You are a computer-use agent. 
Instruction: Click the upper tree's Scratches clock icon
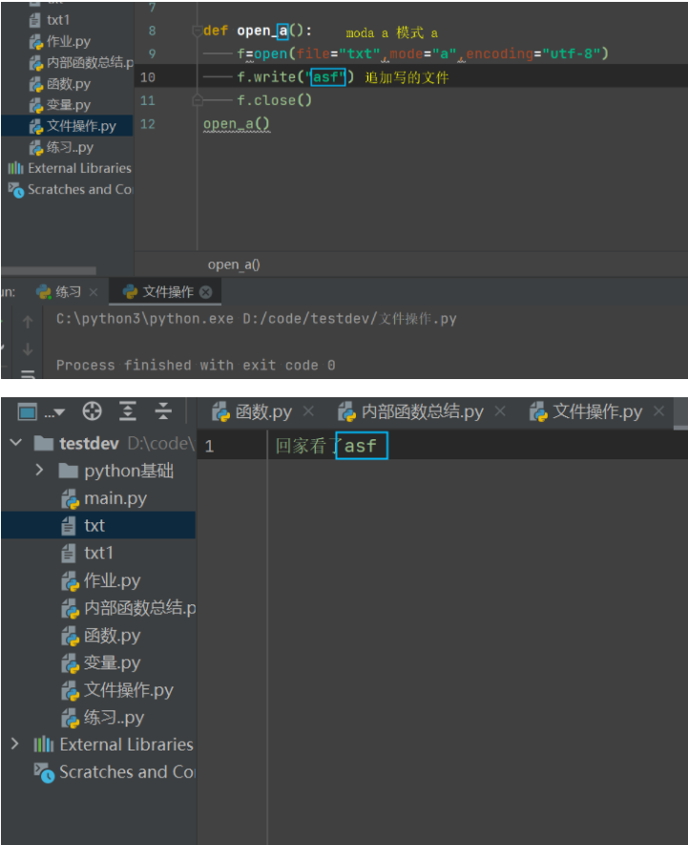(16, 190)
